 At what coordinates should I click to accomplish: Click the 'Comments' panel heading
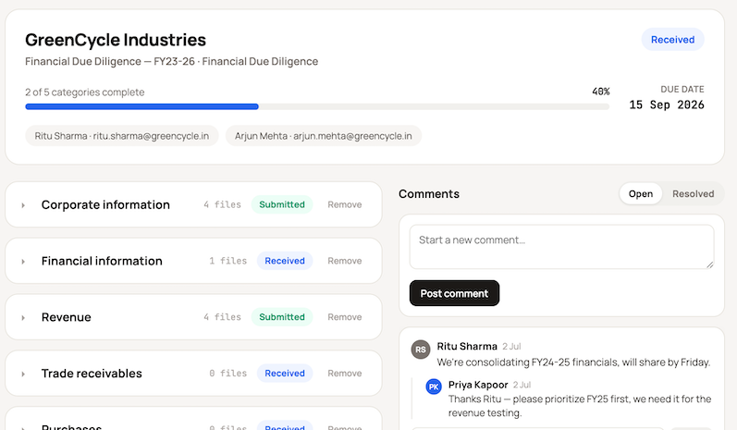pyautogui.click(x=429, y=193)
